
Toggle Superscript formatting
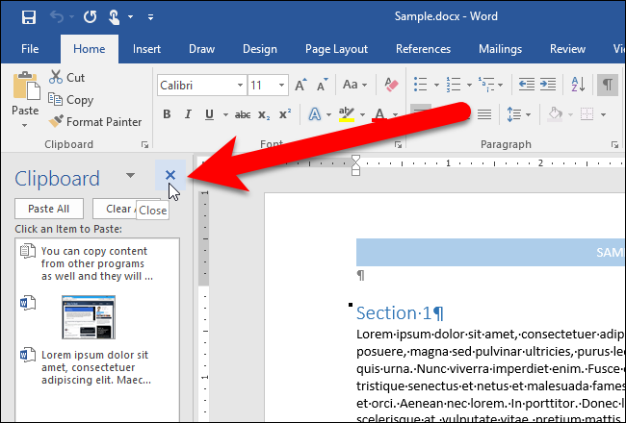(x=285, y=114)
